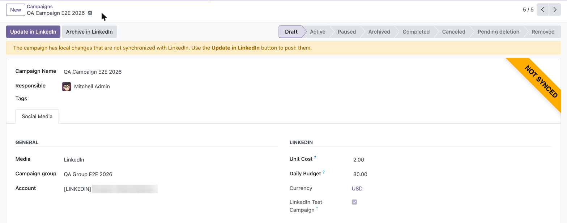567x223 pixels.
Task: Show LinkedIn Test Campaign help tooltip
Action: 317,208
